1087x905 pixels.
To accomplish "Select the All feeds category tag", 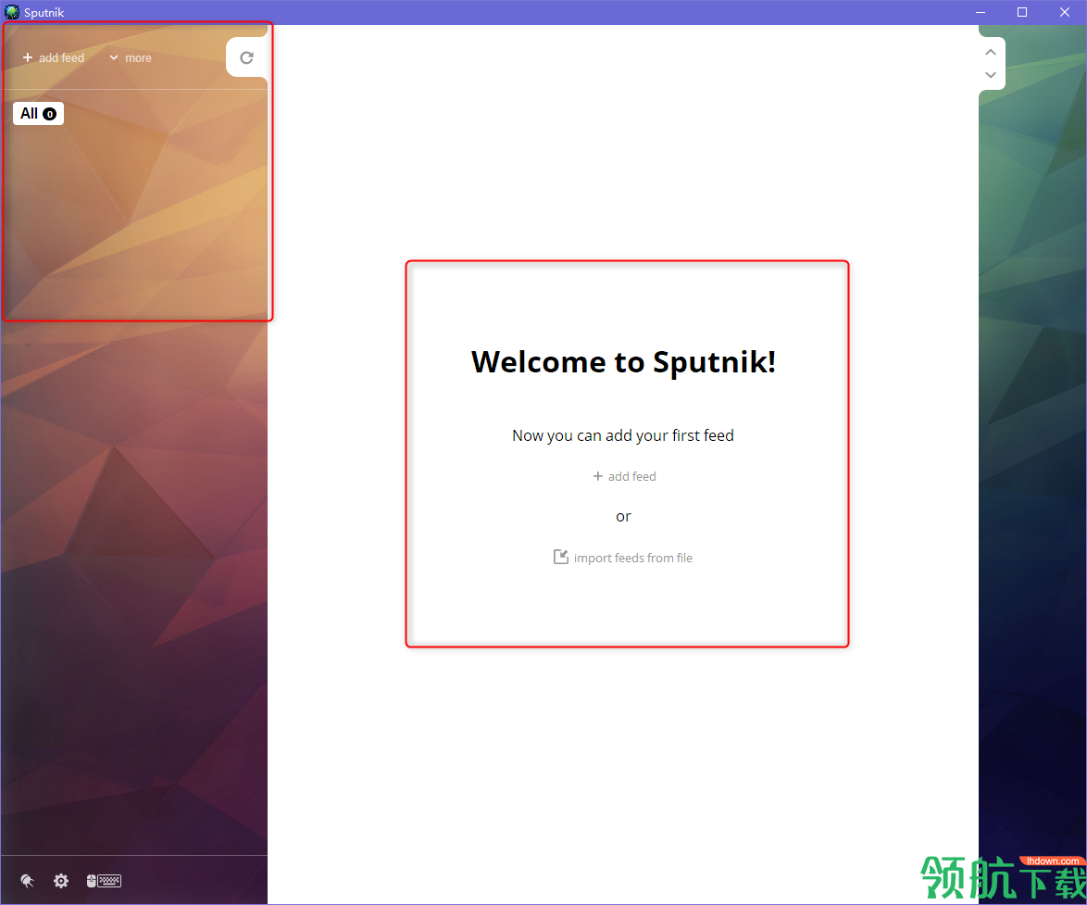I will (38, 113).
